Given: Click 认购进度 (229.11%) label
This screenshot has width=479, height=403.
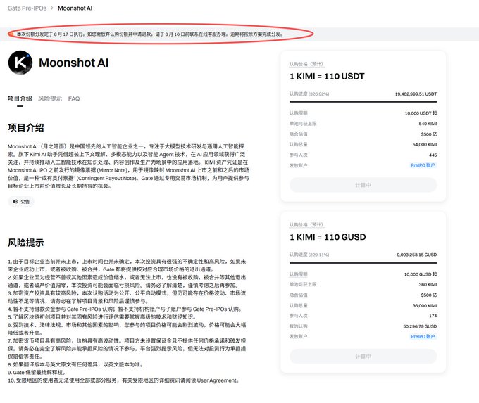Looking at the screenshot, I should pos(309,255).
